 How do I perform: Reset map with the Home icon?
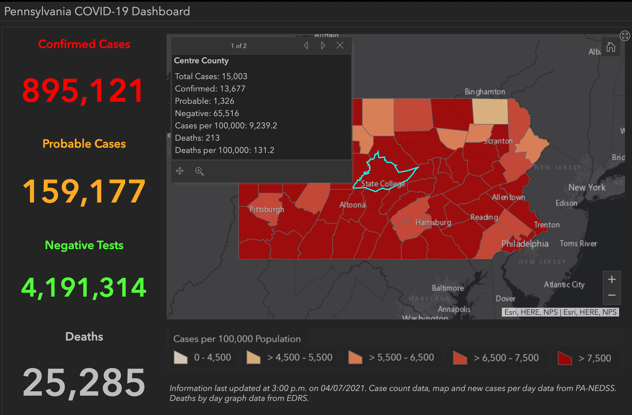[x=611, y=47]
